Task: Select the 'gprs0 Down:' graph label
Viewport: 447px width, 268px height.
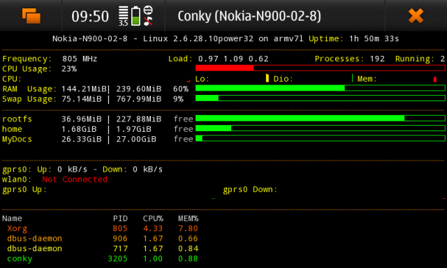Action: (x=250, y=190)
